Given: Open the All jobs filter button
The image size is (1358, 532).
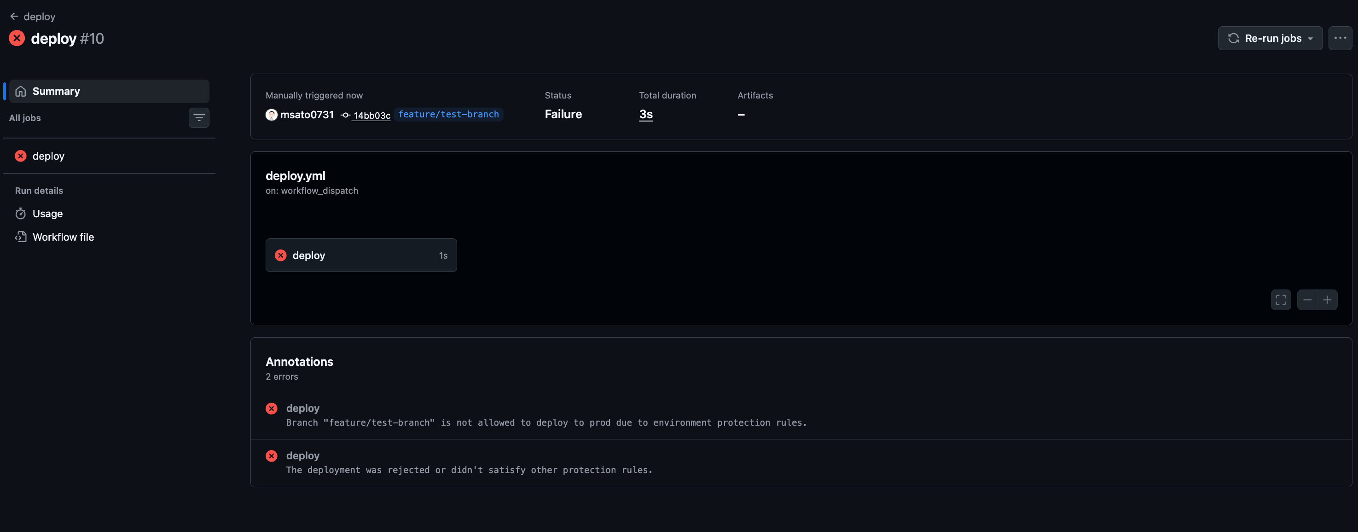Looking at the screenshot, I should point(199,117).
